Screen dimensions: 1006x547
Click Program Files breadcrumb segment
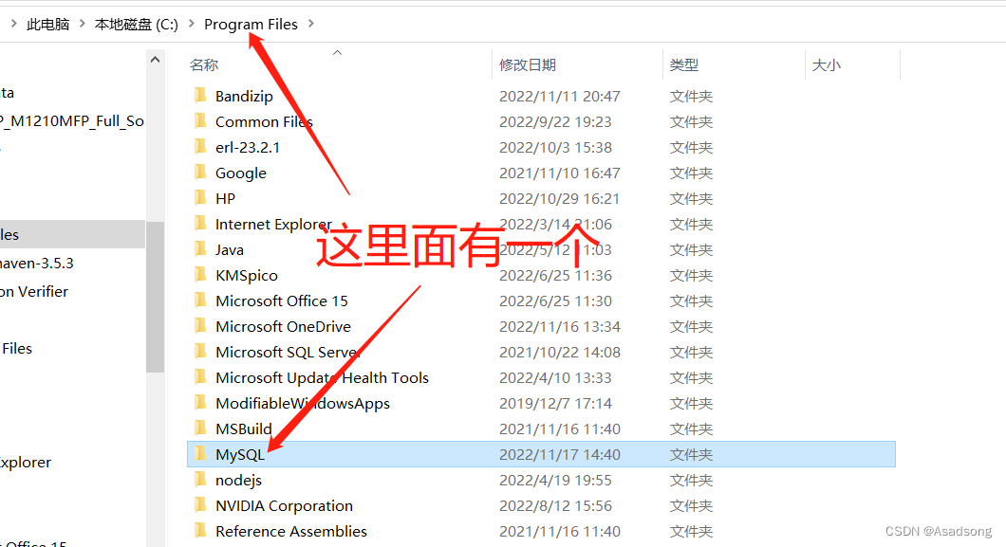[251, 25]
